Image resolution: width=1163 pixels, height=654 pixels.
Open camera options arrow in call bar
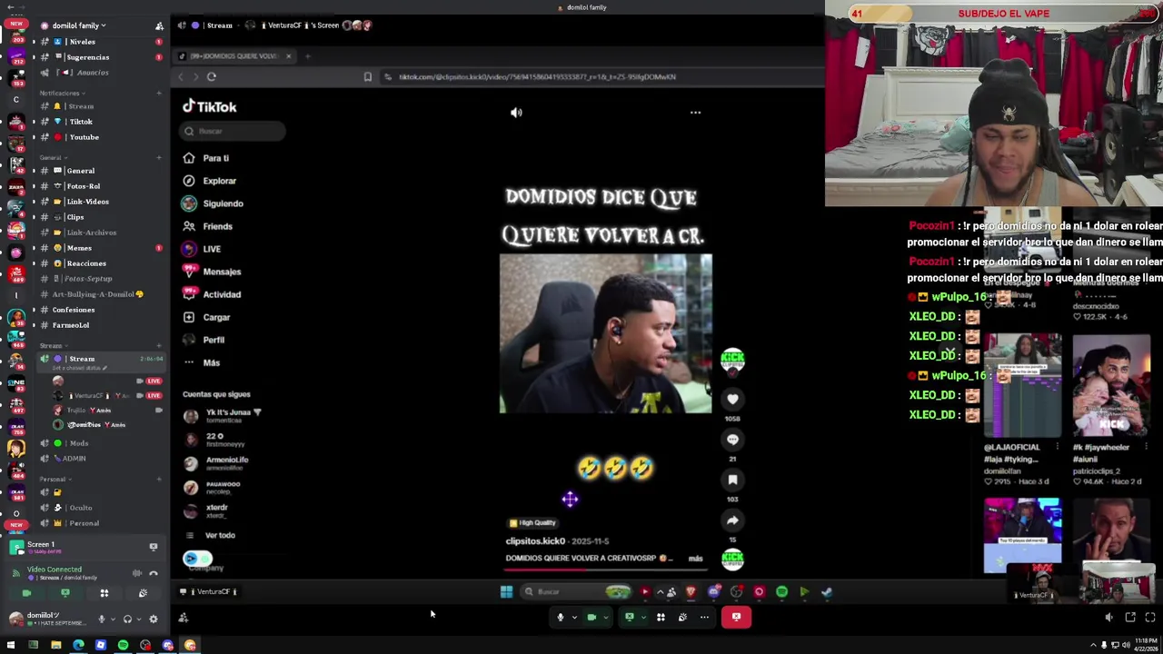(605, 617)
